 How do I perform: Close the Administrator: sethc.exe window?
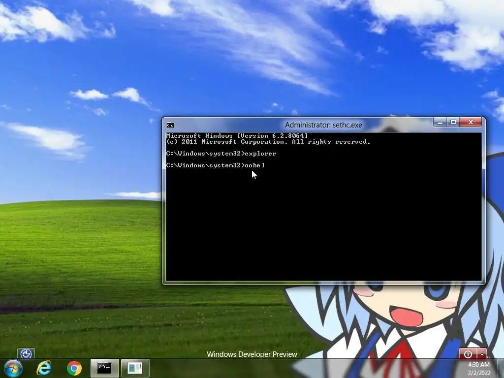click(471, 123)
